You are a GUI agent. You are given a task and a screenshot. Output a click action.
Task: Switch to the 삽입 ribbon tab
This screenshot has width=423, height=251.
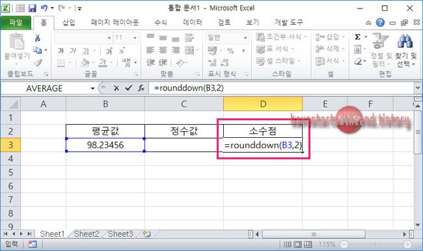click(x=69, y=22)
